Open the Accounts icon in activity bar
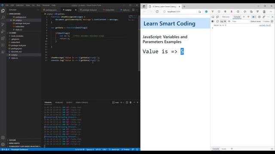The height and width of the screenshot is (154, 275). pyautogui.click(x=3, y=138)
